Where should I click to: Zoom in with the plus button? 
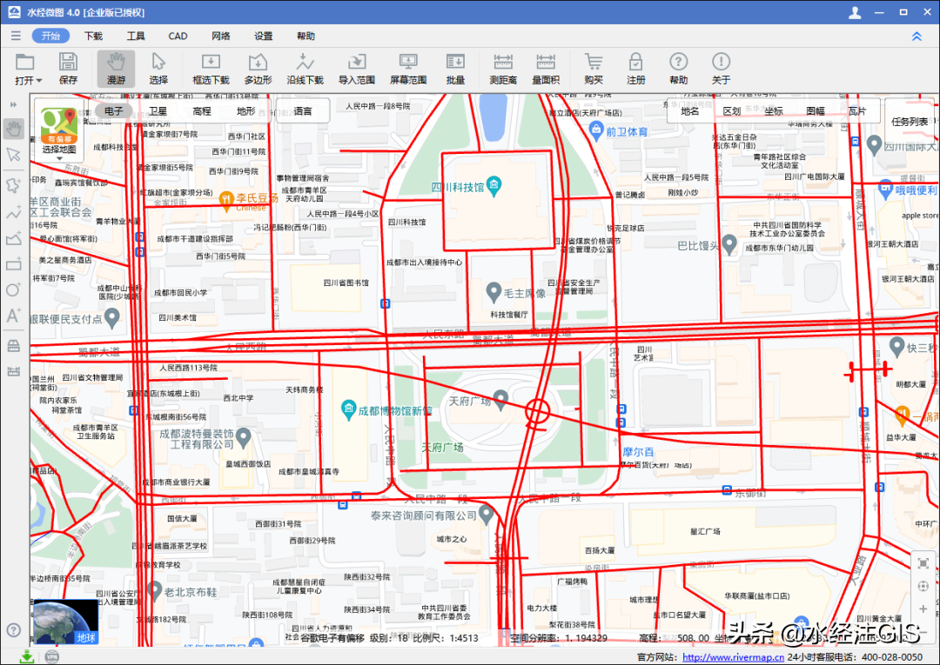click(923, 609)
